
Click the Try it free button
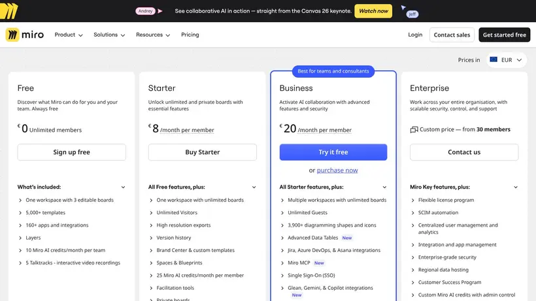[333, 152]
